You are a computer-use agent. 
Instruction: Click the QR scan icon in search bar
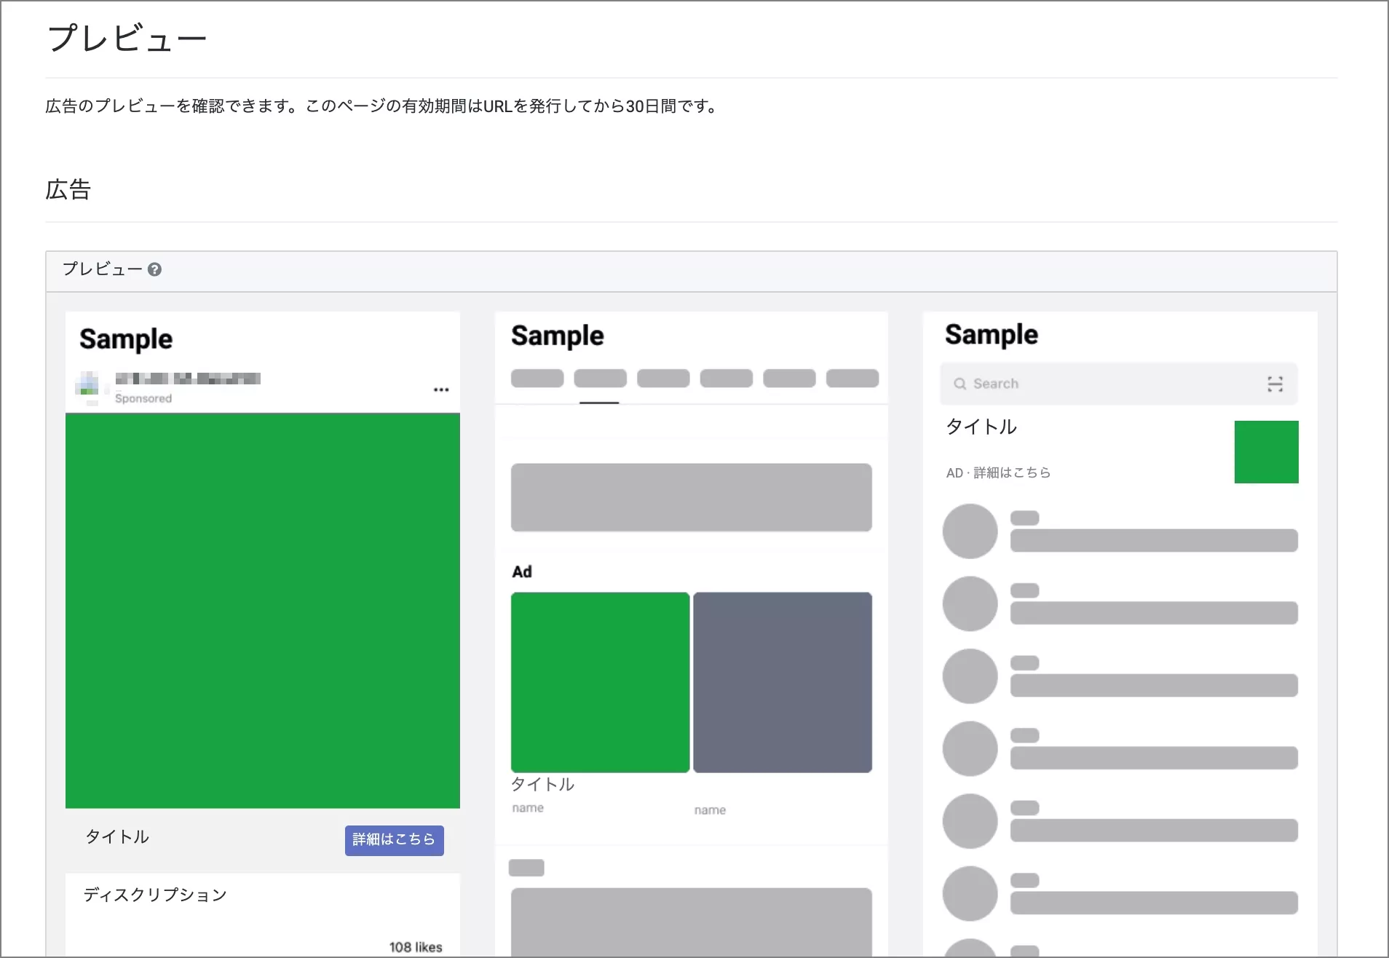click(x=1275, y=384)
